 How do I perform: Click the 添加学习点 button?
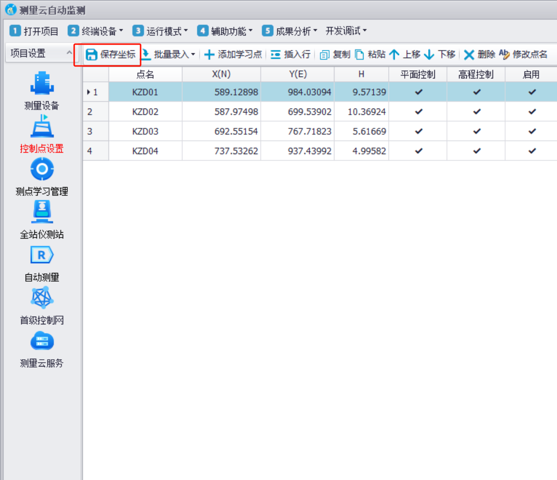click(x=233, y=55)
